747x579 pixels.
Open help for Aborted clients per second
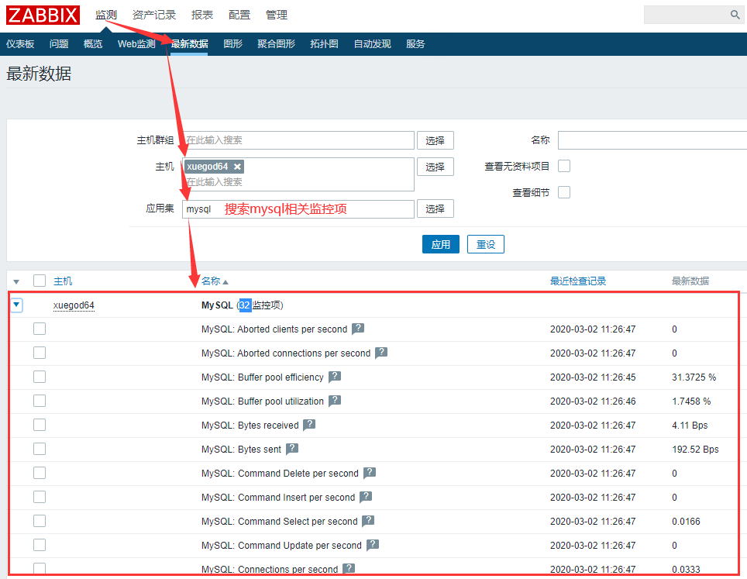click(x=358, y=329)
